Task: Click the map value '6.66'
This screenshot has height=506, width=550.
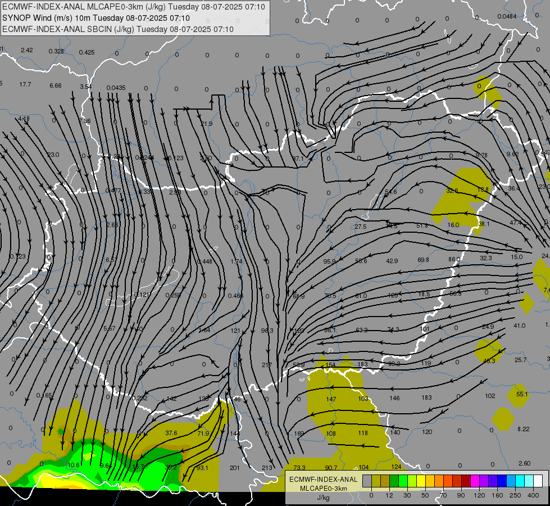Action: [56, 85]
